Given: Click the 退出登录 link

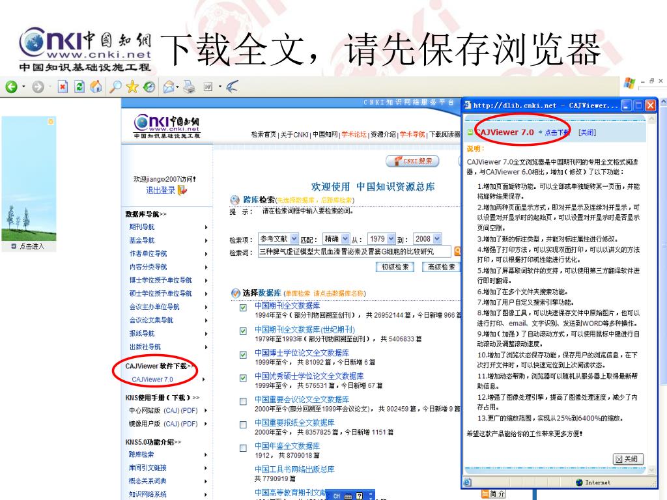Looking at the screenshot, I should pyautogui.click(x=160, y=190).
